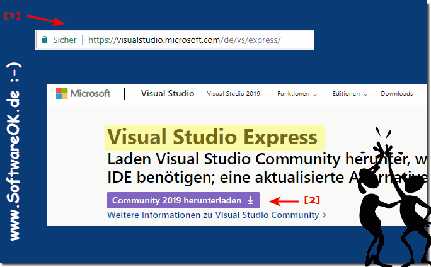Click the green padlock security icon

[x=45, y=40]
